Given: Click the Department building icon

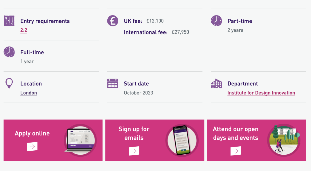Looking at the screenshot, I should point(216,83).
